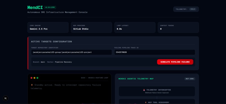Click the bolt icon beside MCP Tool Discovery
Screen dimensions: 226x104
tap(146, 102)
